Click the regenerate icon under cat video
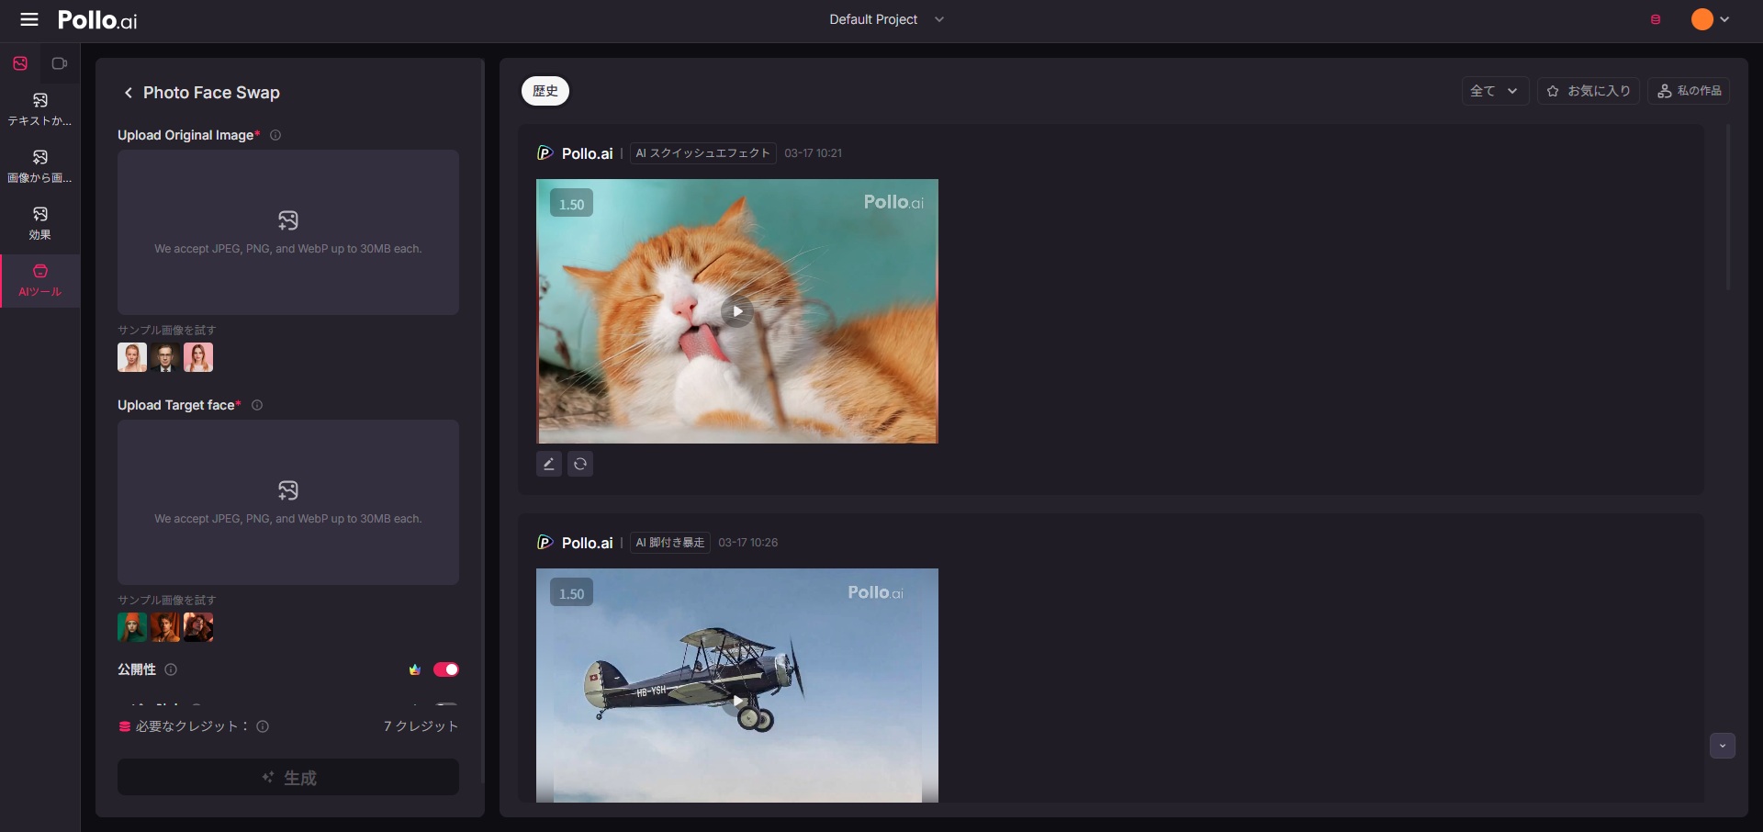Screen dimensions: 1763x832 coord(580,464)
